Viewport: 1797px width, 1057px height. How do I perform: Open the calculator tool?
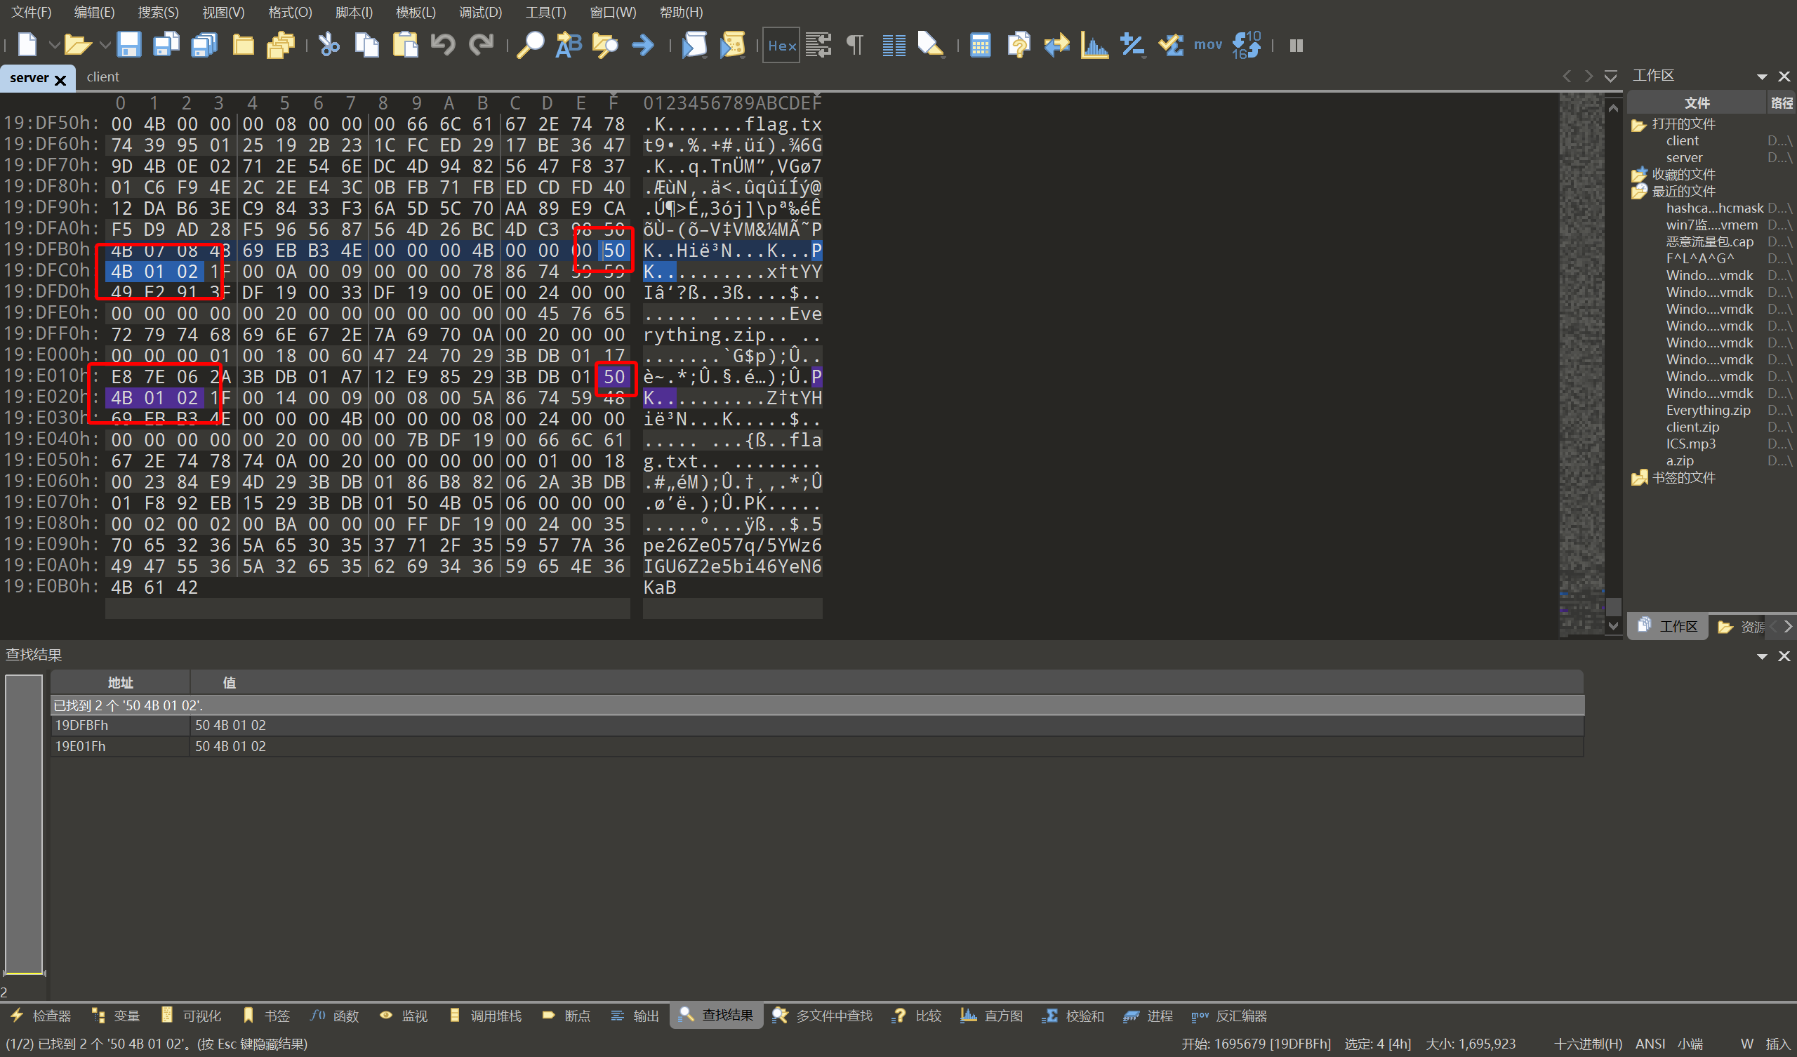coord(981,45)
